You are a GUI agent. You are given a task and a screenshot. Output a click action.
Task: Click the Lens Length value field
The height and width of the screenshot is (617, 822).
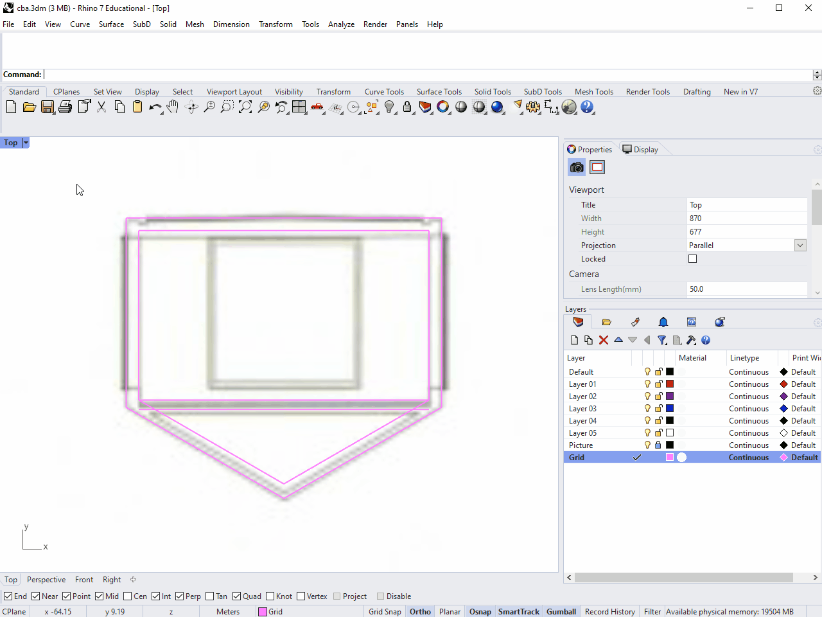coord(747,289)
